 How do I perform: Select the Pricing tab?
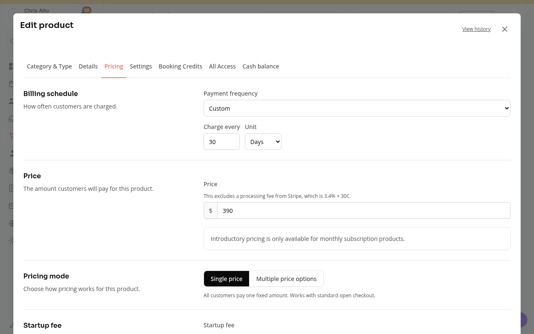tap(113, 66)
